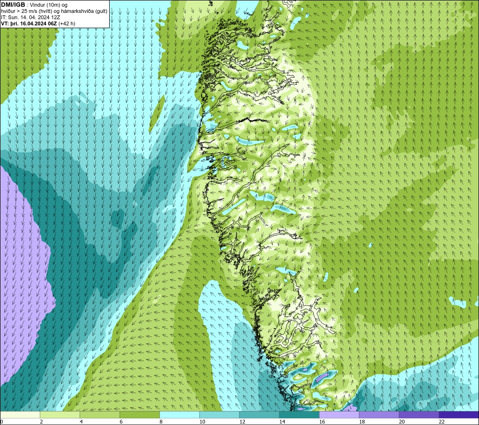Pick the light cyan 8–10 m/s legend swatch
479x425 pixels.
click(x=180, y=414)
